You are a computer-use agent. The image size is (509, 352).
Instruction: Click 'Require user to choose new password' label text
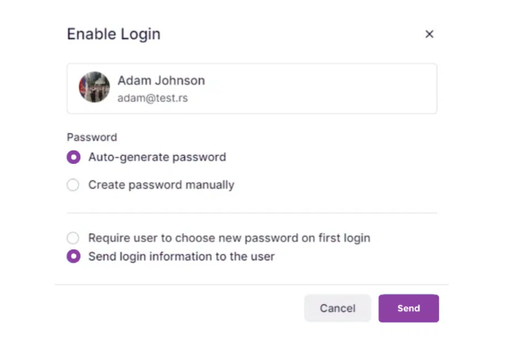point(229,238)
